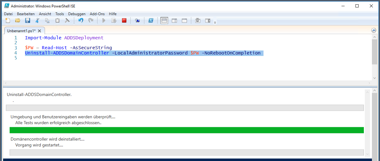Click the 'Vorgang wird gestartet' text
This screenshot has width=380, height=161.
click(x=39, y=145)
